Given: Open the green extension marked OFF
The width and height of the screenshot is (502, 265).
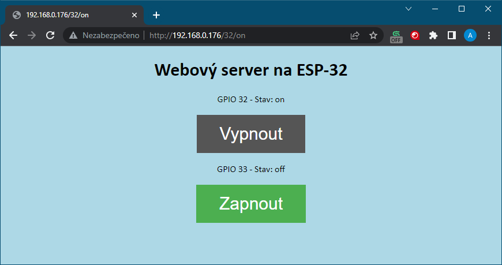Looking at the screenshot, I should point(396,36).
